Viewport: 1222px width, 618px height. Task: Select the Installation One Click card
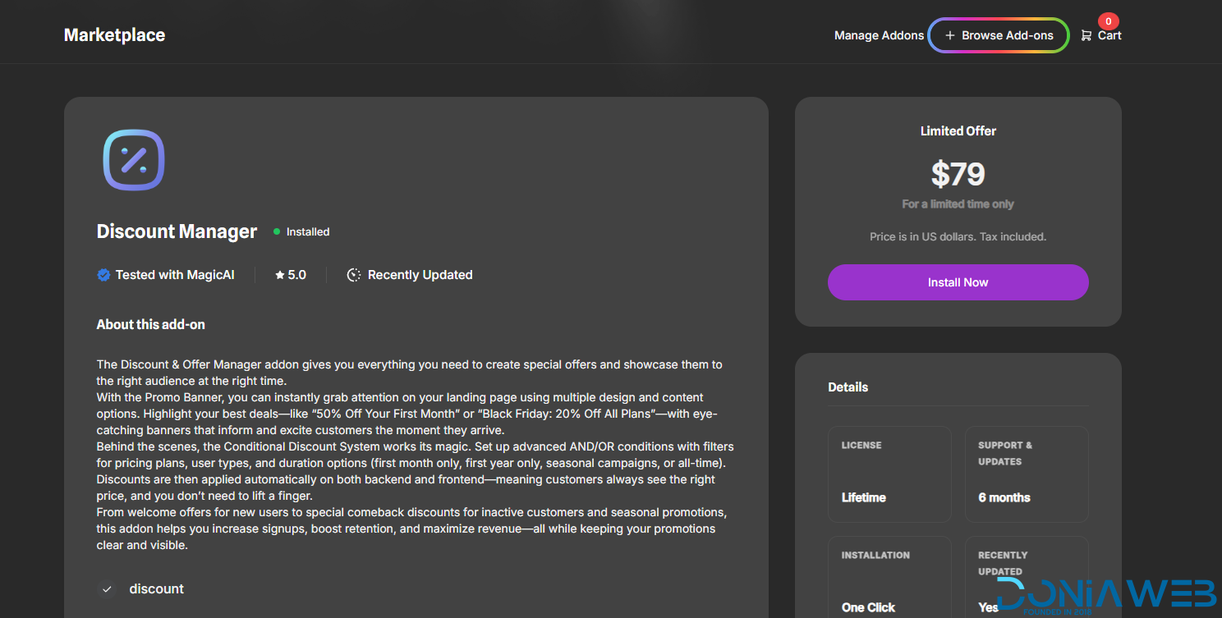(x=889, y=579)
